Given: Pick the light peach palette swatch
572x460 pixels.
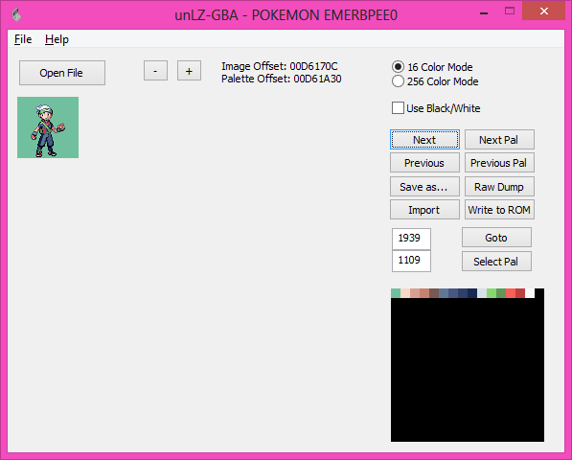Looking at the screenshot, I should point(405,293).
